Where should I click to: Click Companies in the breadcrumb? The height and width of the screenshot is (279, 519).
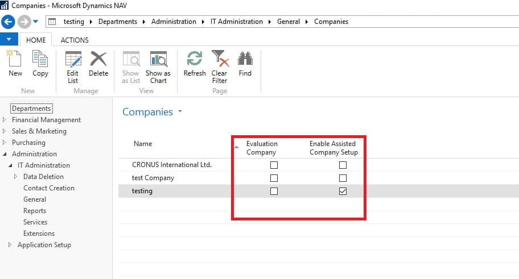331,22
